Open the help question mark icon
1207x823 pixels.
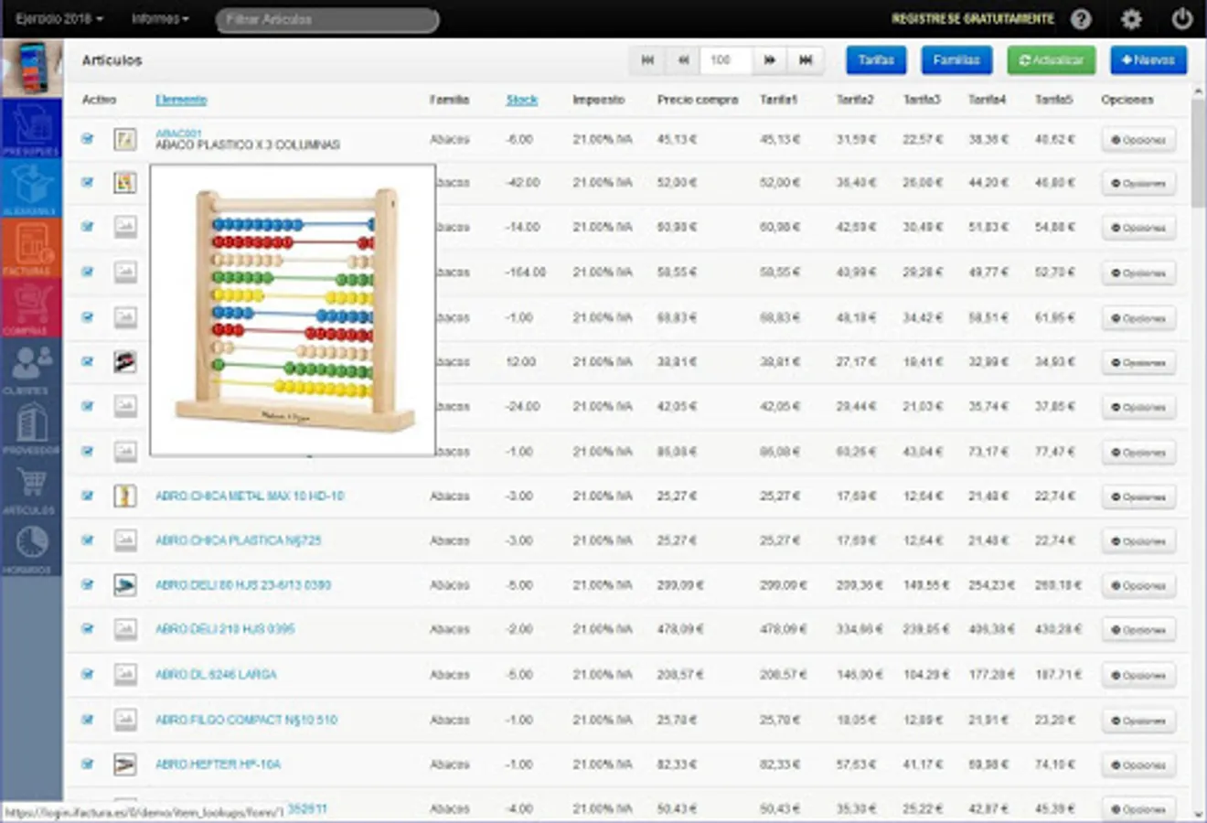1081,19
